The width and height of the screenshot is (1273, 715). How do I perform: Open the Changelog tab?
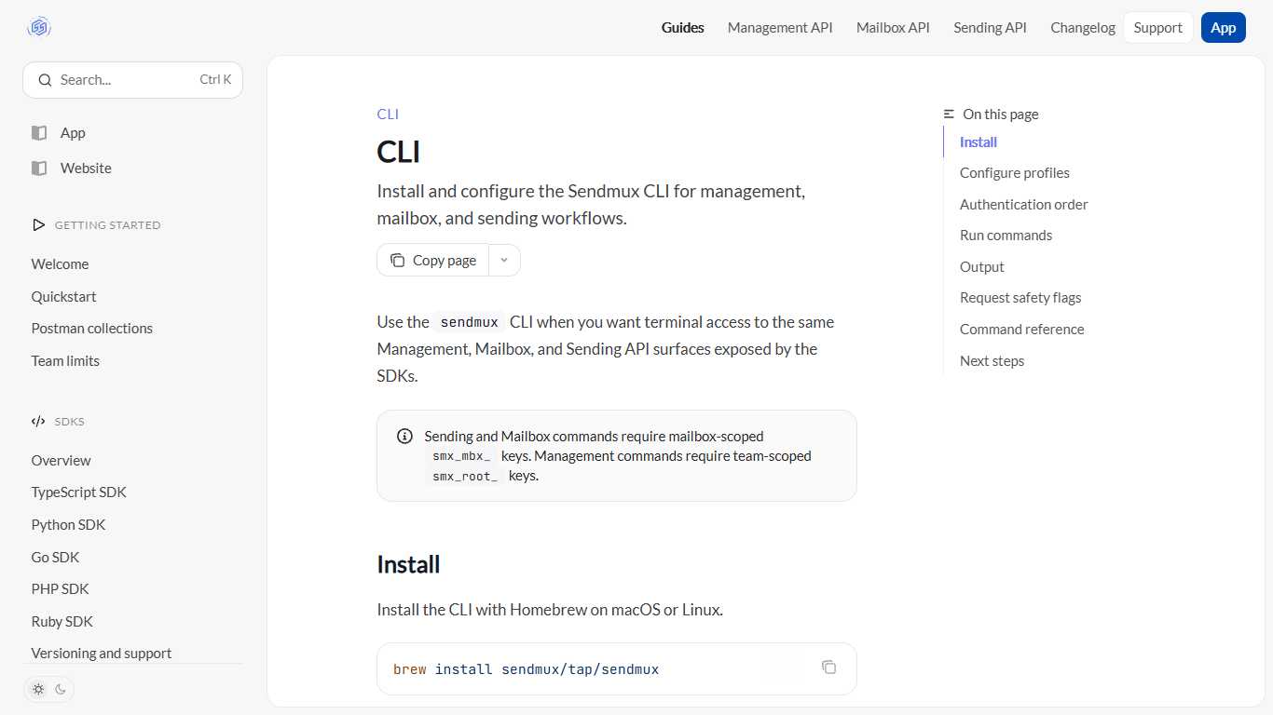click(x=1083, y=28)
